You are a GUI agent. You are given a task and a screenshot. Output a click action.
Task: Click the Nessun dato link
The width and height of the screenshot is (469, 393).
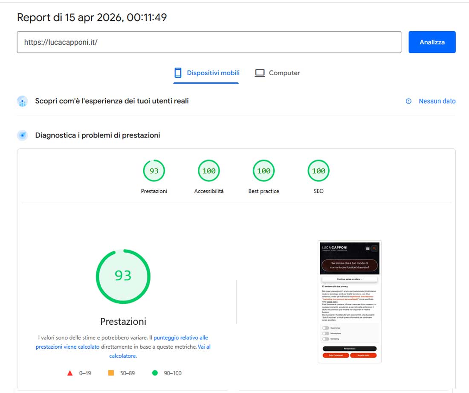tap(437, 101)
